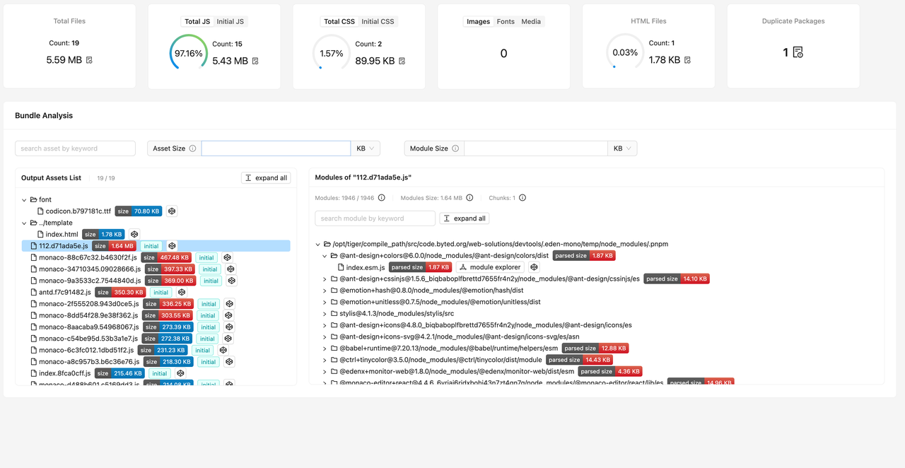
Task: Open the dependency graph icon for codicon.b797181c.ttf
Action: click(x=171, y=211)
